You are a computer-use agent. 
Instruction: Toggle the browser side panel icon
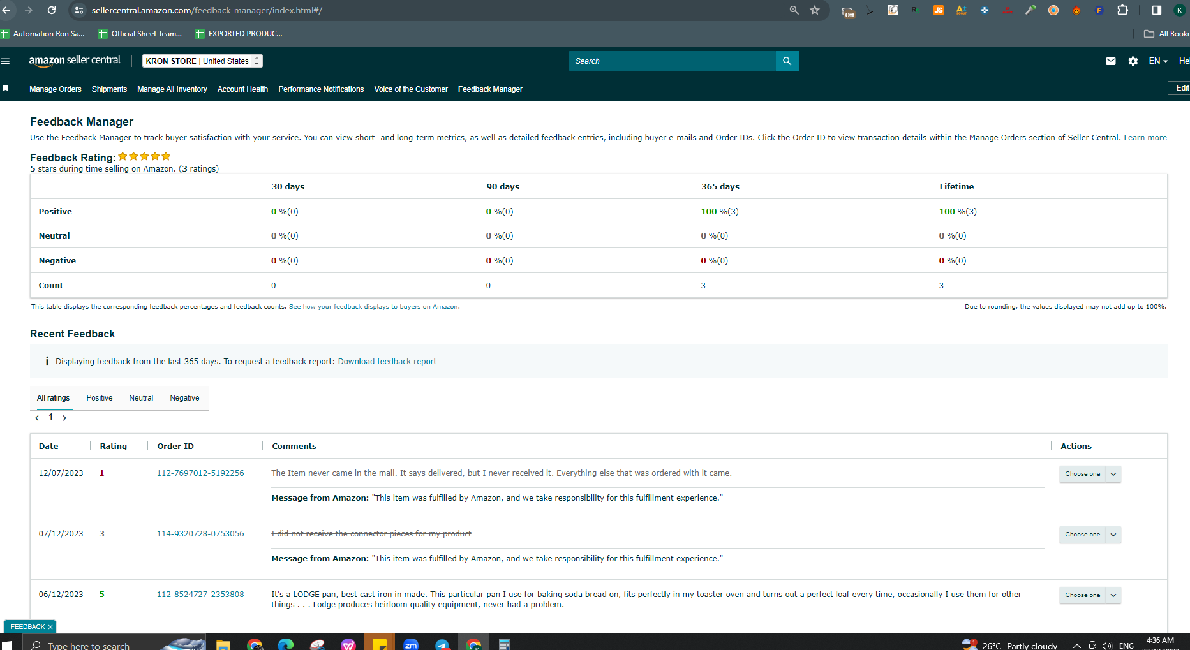(x=1156, y=10)
